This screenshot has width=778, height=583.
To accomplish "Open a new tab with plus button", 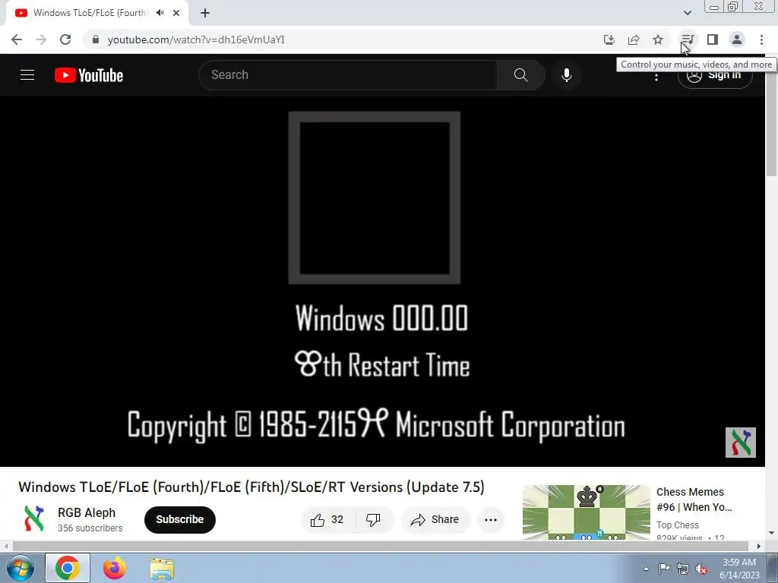I will pyautogui.click(x=205, y=13).
